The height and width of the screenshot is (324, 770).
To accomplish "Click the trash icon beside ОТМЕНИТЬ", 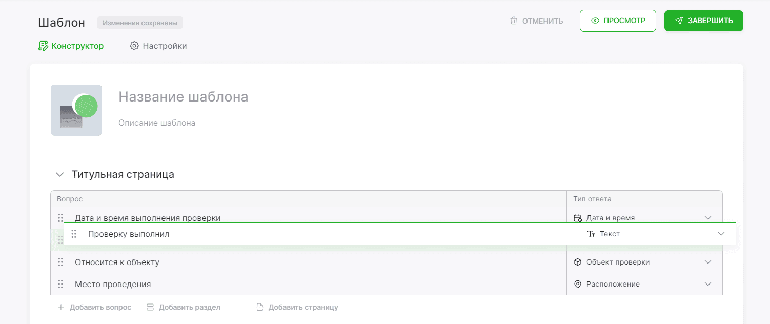I will (x=513, y=21).
